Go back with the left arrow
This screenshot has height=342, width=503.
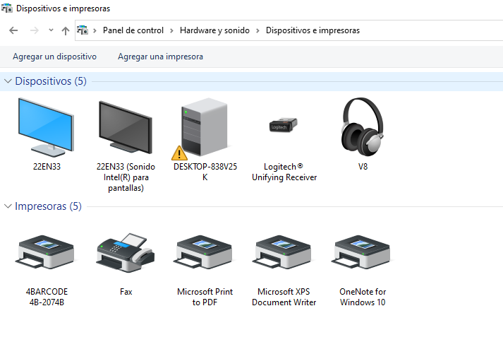coord(13,30)
